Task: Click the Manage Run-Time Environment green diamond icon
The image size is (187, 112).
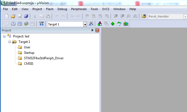Action: click(x=113, y=24)
